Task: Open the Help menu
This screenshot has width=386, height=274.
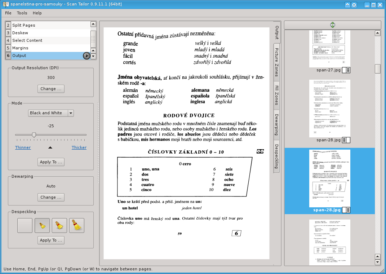Action: coord(37,13)
